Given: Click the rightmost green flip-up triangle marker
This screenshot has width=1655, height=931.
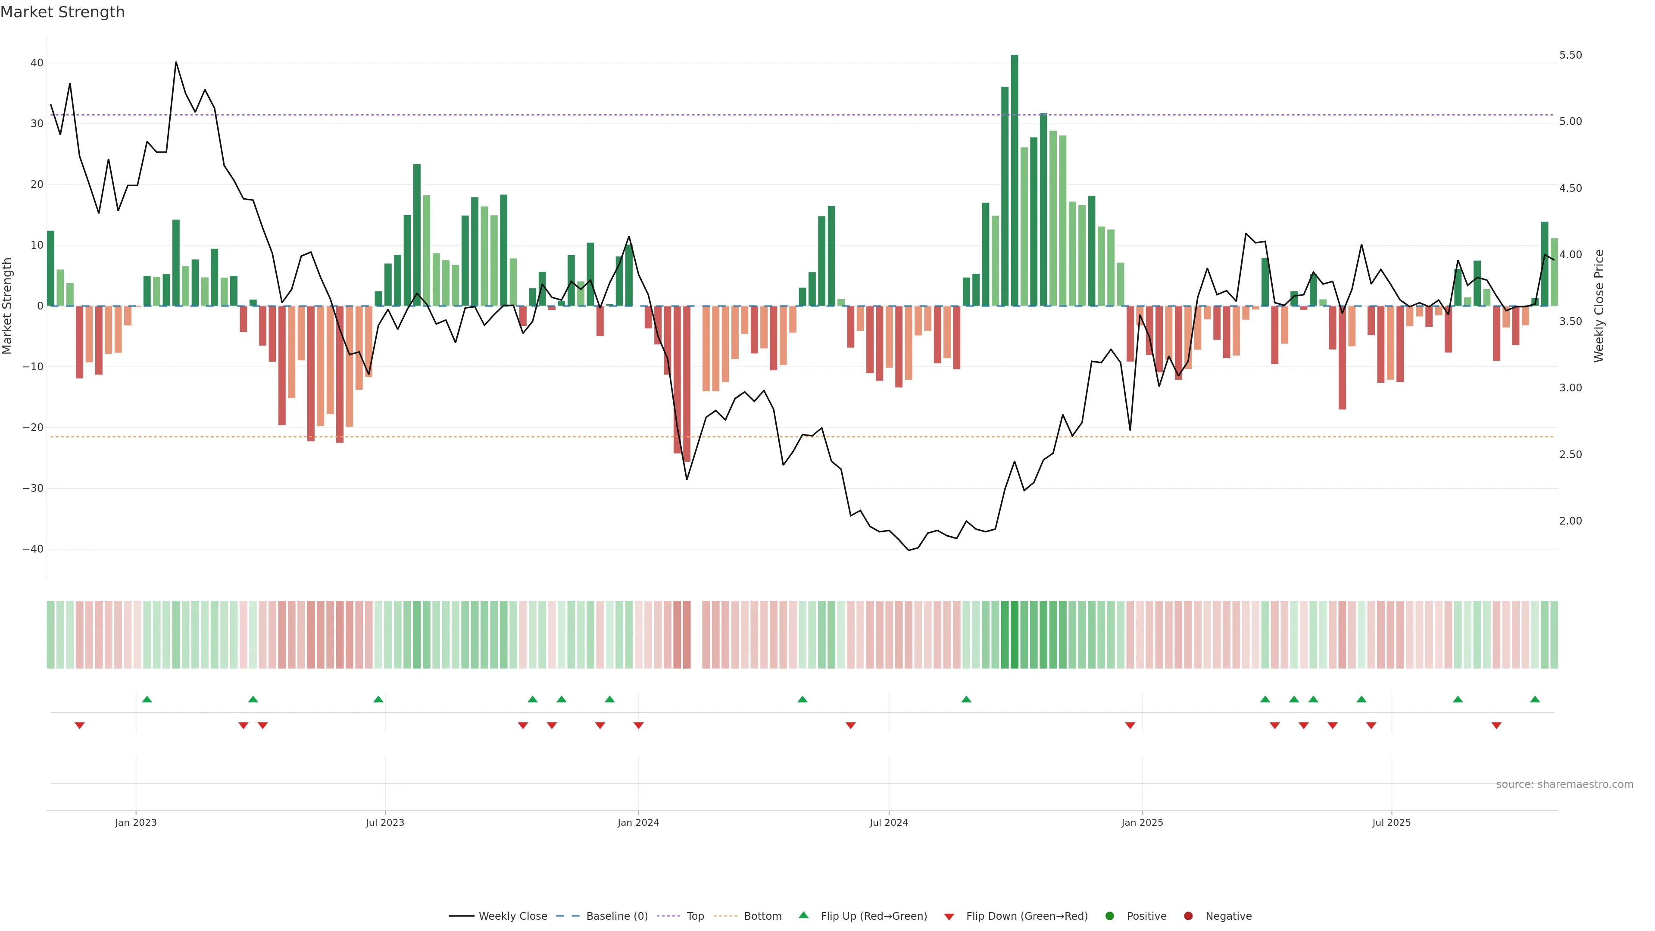Looking at the screenshot, I should click(1535, 699).
